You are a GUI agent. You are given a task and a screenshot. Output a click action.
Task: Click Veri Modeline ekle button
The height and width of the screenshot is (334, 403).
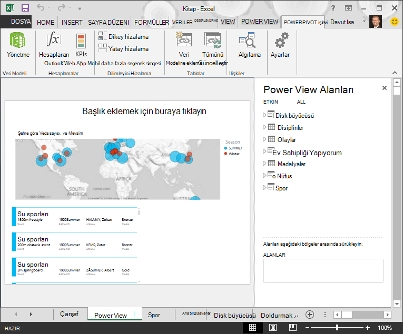click(184, 49)
